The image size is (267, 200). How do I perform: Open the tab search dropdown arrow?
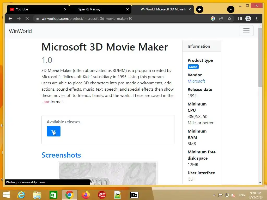point(231,9)
